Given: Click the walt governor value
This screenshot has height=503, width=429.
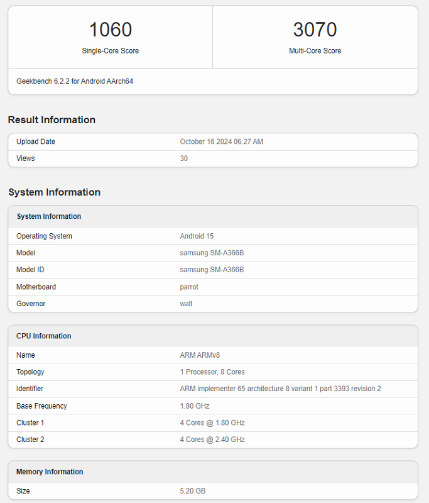Looking at the screenshot, I should [x=187, y=304].
